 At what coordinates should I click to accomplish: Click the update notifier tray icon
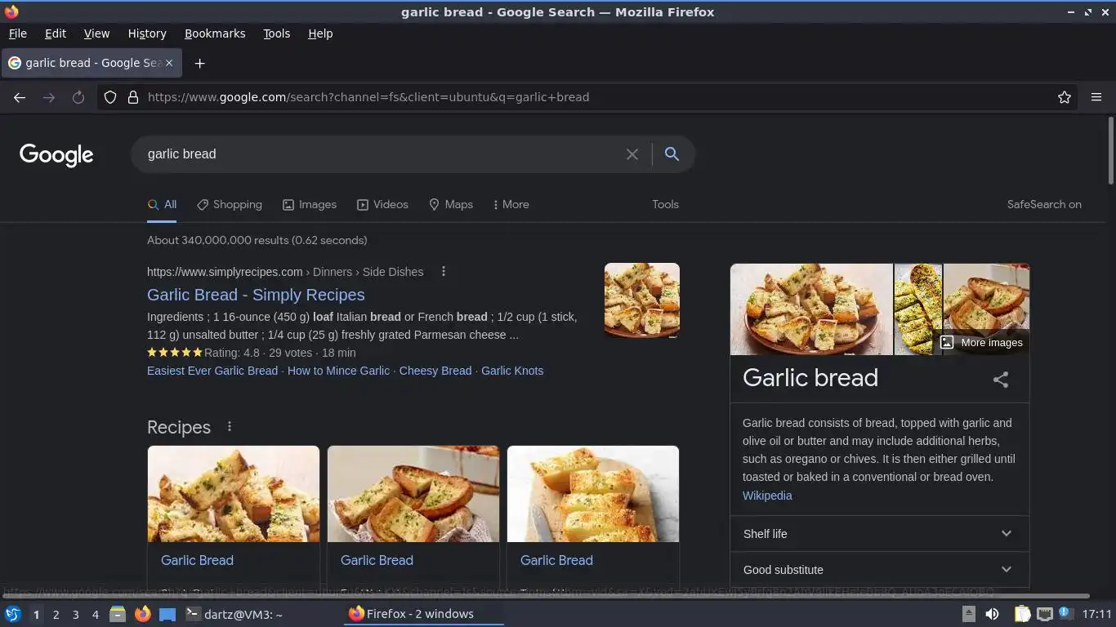[x=1065, y=613]
